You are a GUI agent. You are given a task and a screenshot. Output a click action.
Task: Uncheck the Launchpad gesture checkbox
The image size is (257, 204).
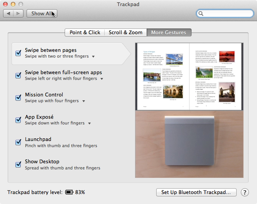point(18,142)
